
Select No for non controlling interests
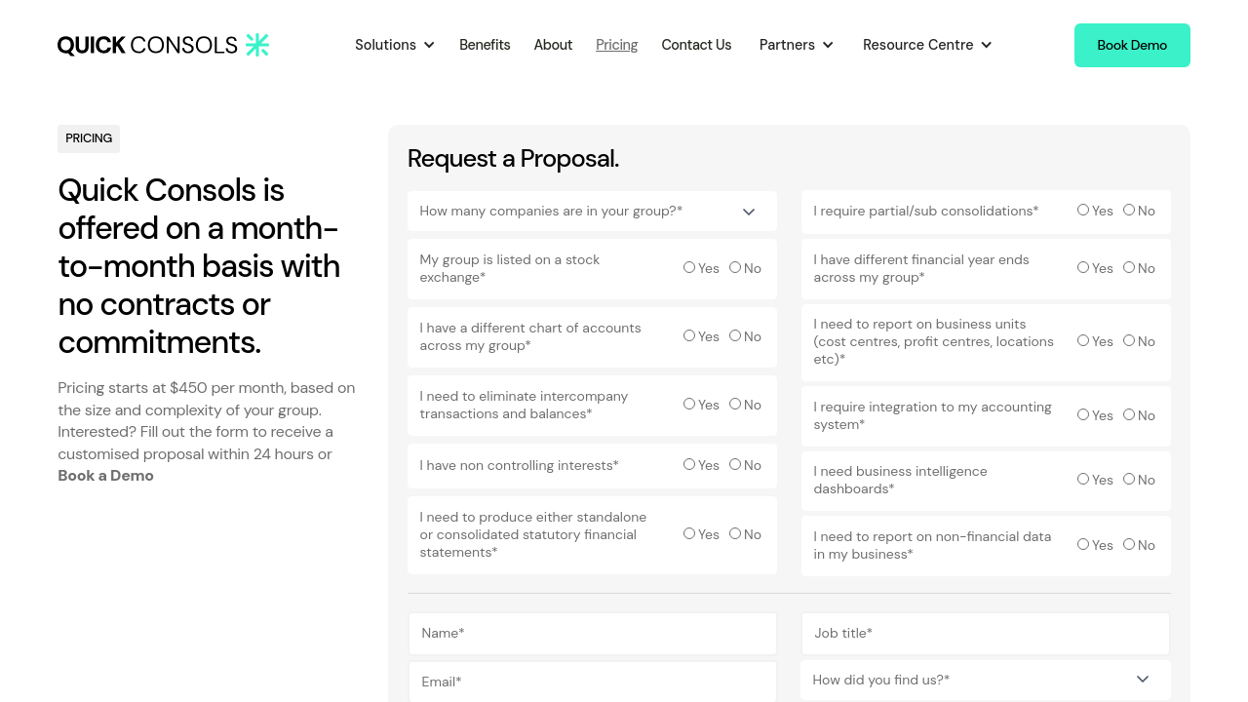[x=735, y=464]
